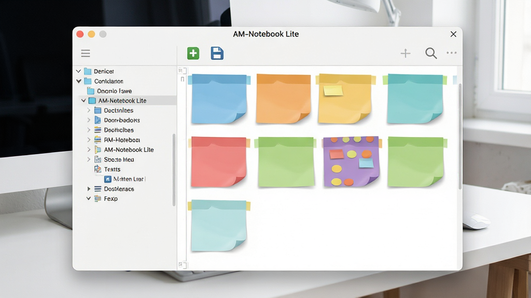531x298 pixels.
Task: Click the notebook icon beside selected AM-Notebook Lite
Action: (x=92, y=101)
